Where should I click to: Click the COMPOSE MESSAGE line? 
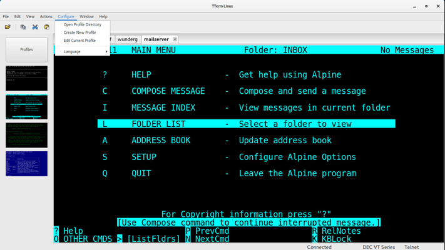point(234,91)
